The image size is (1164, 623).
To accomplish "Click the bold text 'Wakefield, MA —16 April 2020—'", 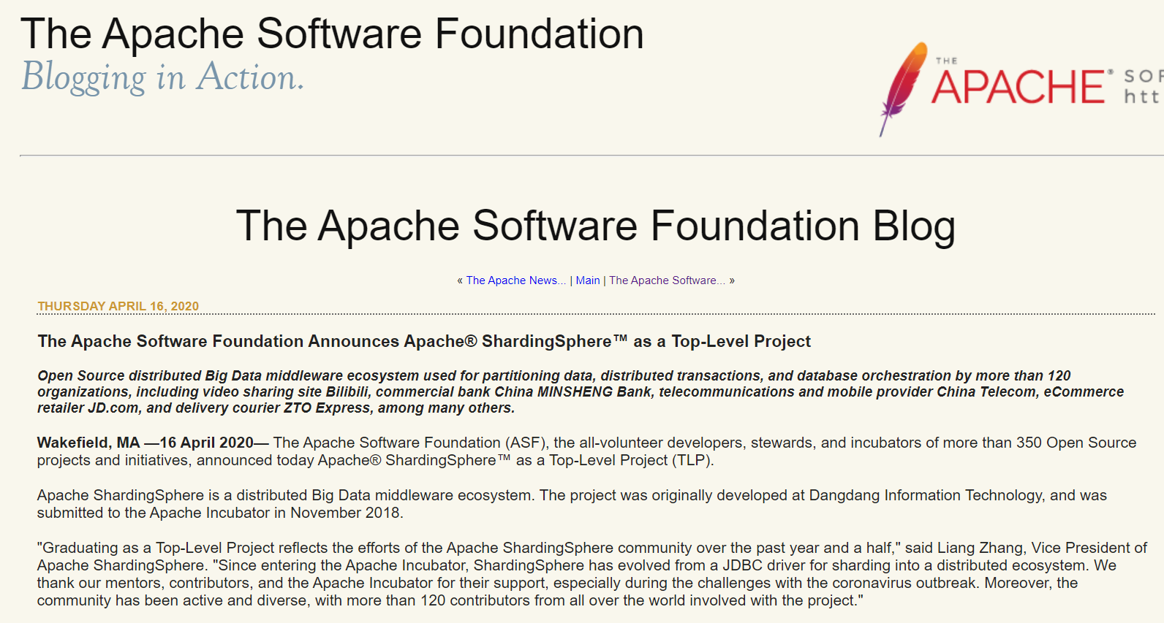I will point(154,443).
